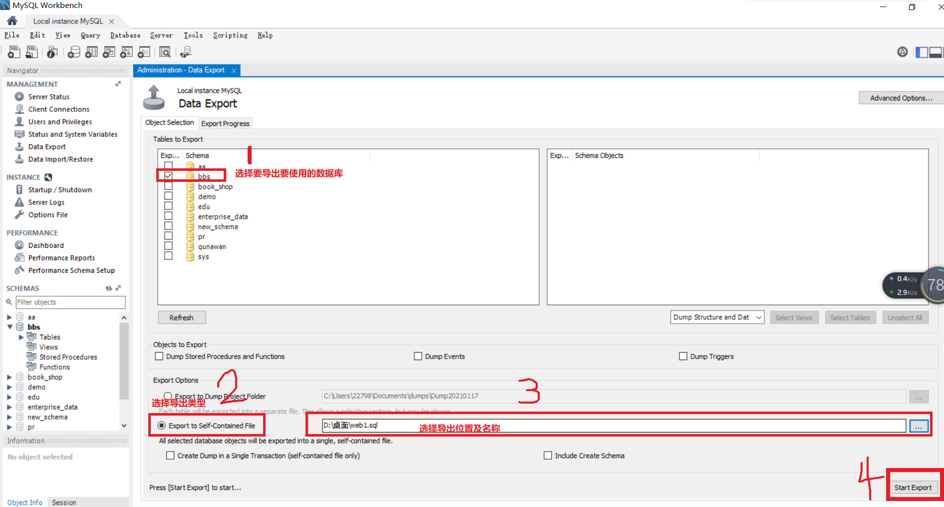
Task: Open Dump Structure and Data dropdown
Action: [717, 317]
